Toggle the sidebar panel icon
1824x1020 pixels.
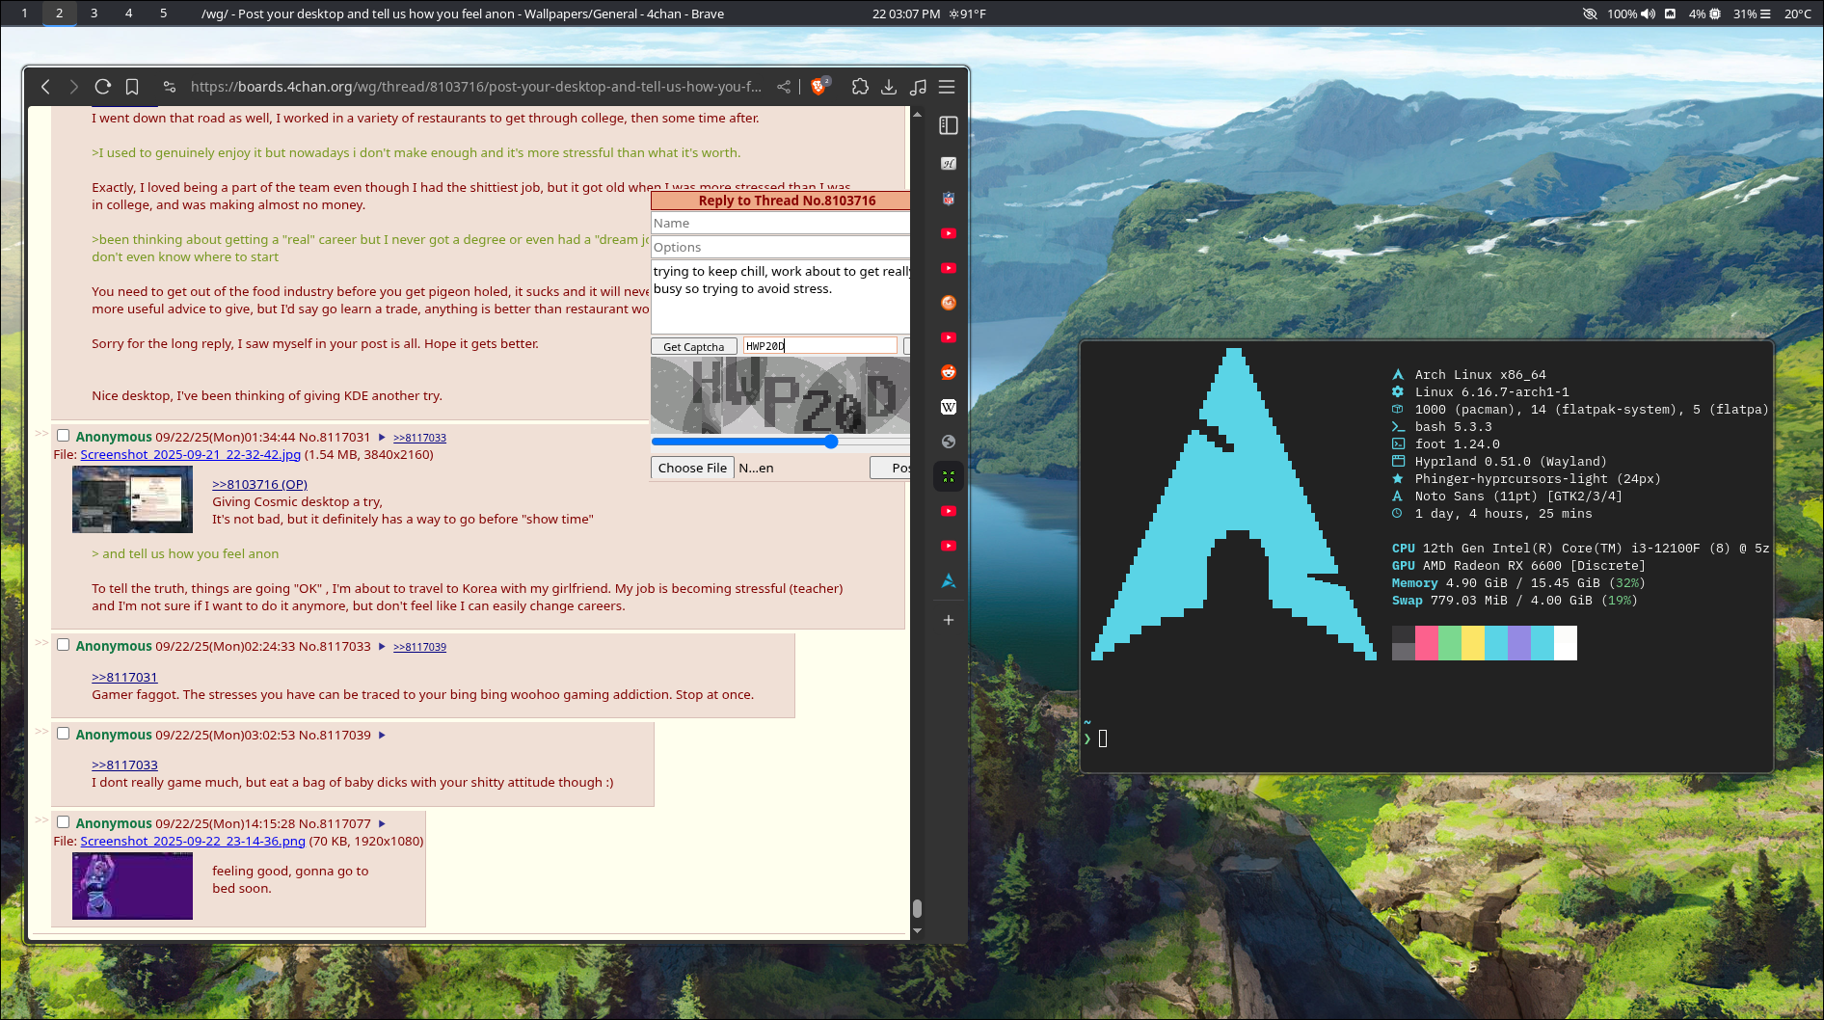click(x=949, y=125)
